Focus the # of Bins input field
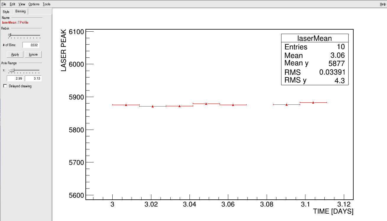 click(x=31, y=45)
